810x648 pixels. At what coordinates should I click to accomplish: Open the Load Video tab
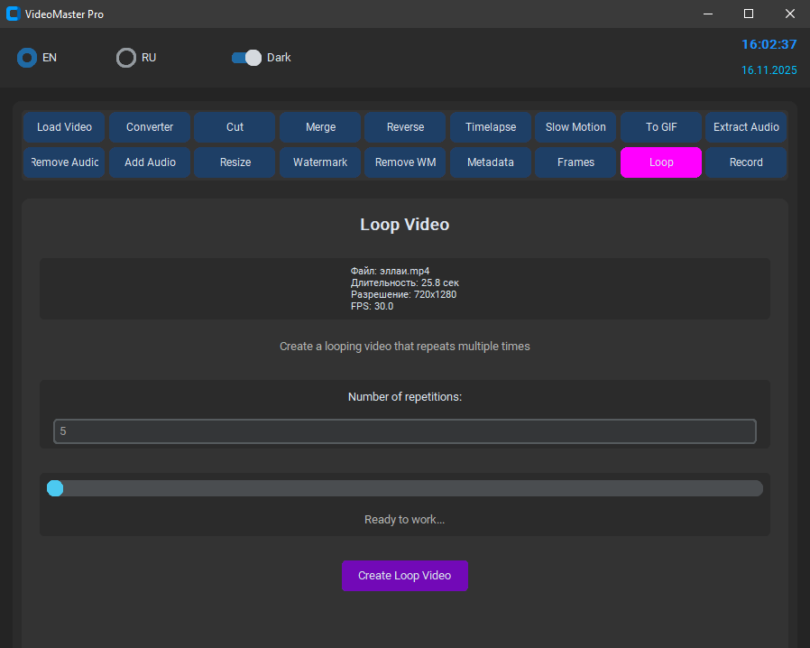coord(64,127)
